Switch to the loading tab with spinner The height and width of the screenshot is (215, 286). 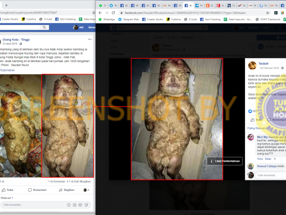click(263, 5)
